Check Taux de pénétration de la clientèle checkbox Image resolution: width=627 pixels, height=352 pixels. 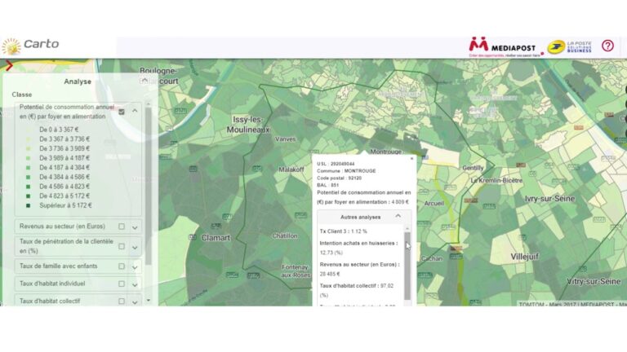pyautogui.click(x=122, y=247)
